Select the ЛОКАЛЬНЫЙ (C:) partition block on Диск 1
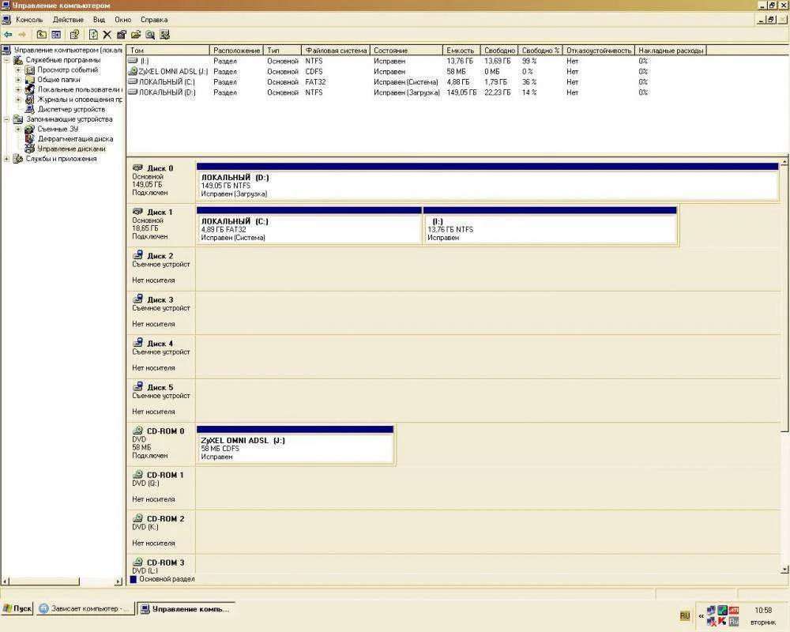This screenshot has width=790, height=632. 310,225
